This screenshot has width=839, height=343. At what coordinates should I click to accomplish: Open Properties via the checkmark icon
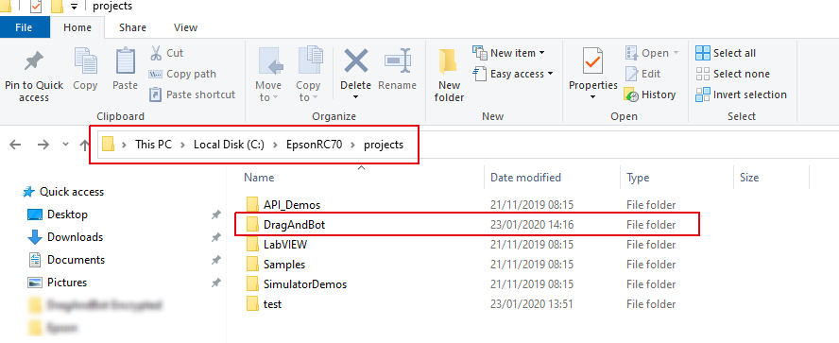[x=592, y=61]
